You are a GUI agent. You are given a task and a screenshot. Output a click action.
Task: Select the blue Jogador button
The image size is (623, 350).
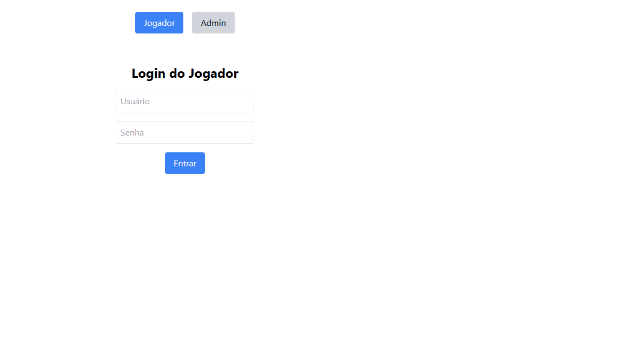(x=159, y=23)
